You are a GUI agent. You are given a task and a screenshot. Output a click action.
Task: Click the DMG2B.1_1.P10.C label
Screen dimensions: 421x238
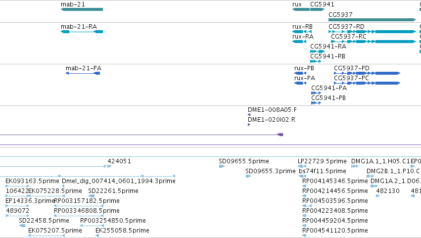point(393,171)
